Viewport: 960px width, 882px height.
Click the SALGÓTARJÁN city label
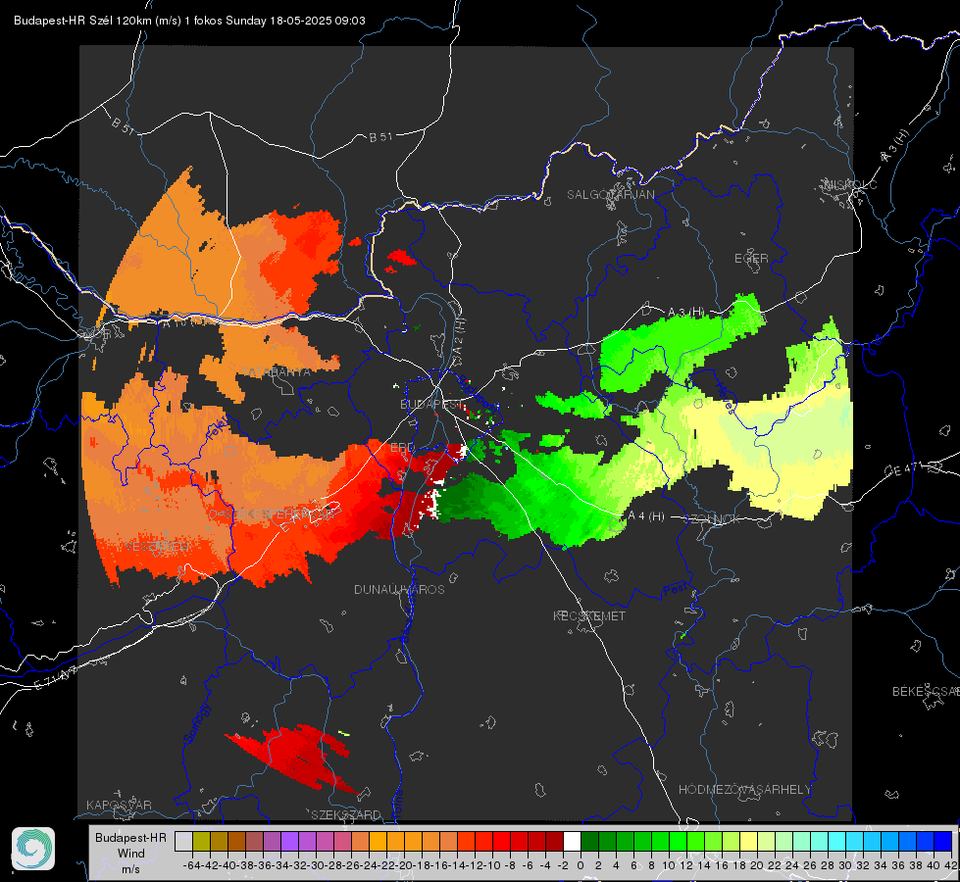[x=610, y=195]
